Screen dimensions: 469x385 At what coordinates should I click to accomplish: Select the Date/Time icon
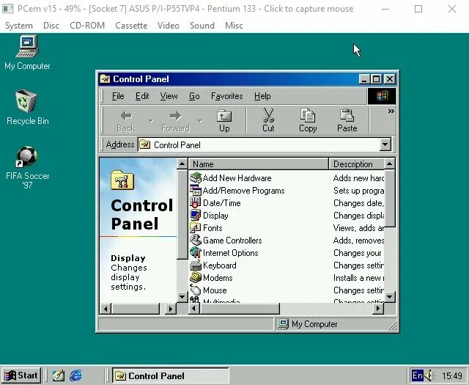[x=196, y=202]
